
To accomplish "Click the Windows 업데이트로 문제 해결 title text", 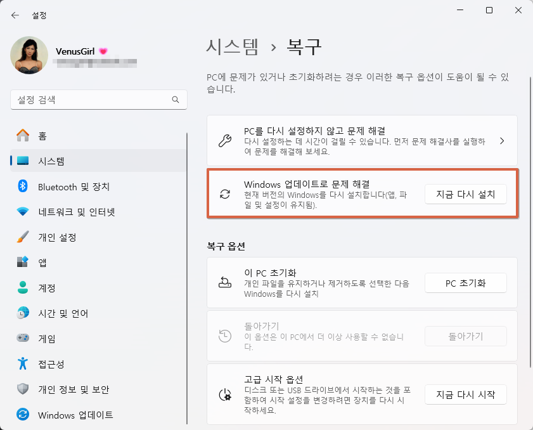I will coord(307,185).
